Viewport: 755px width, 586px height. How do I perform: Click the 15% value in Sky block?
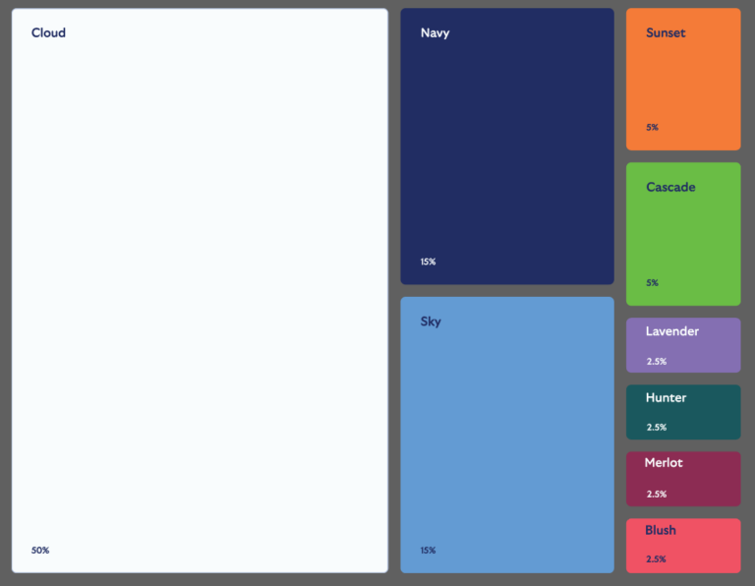428,551
